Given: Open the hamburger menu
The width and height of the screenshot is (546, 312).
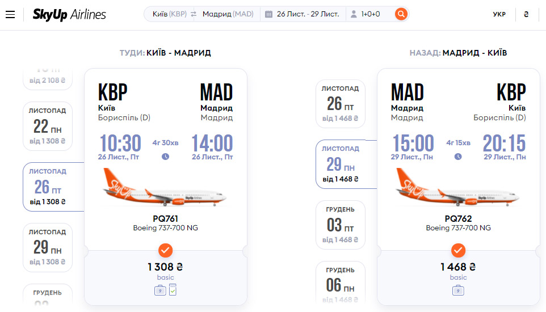Looking at the screenshot, I should coord(10,14).
